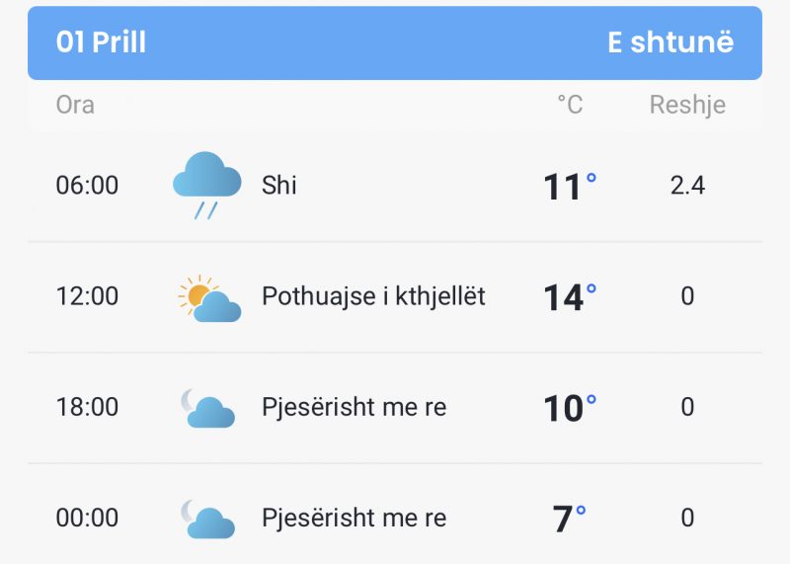Click the 14° temperature value
The image size is (790, 564).
pos(570,297)
